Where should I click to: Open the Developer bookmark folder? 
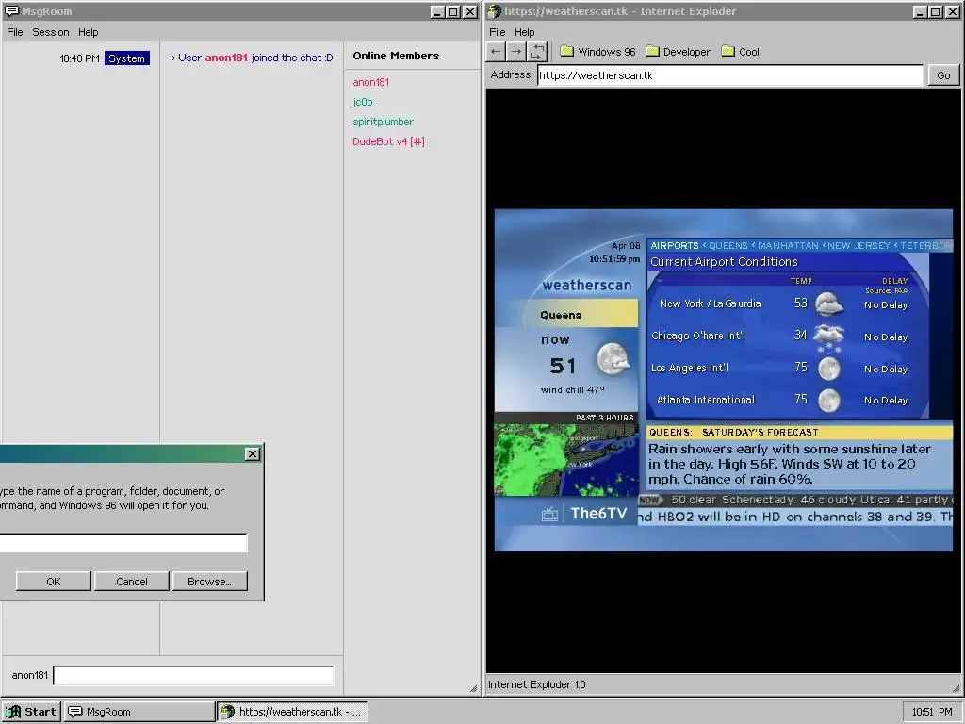[678, 52]
